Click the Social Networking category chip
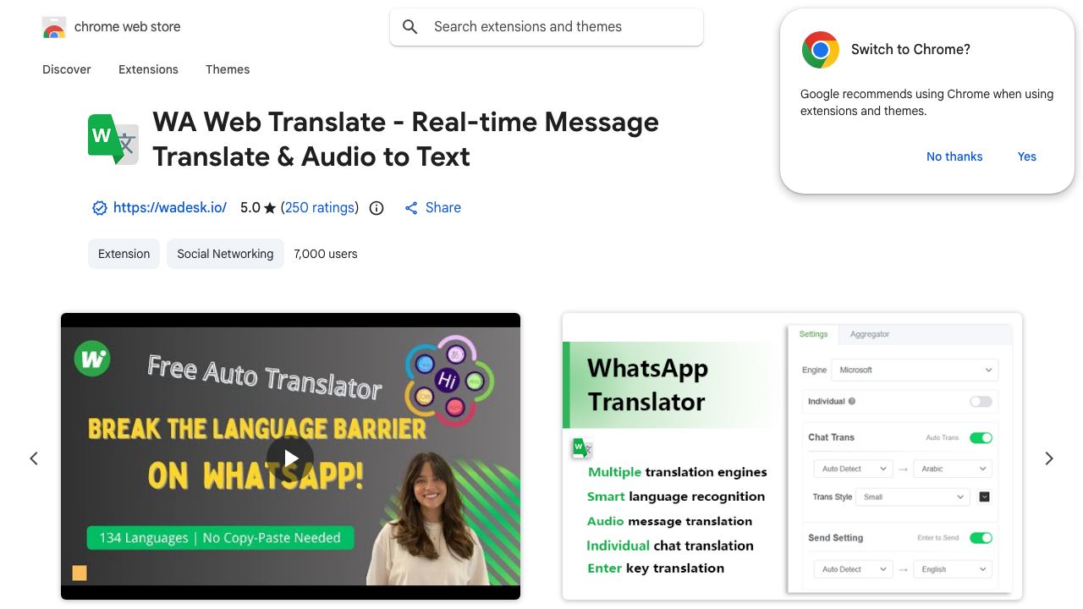Image resolution: width=1083 pixels, height=609 pixels. click(x=225, y=254)
